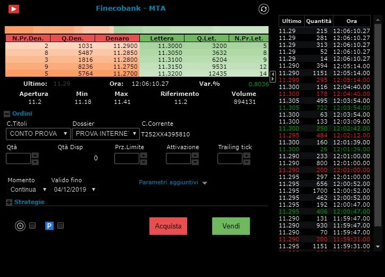Click into the Attivazione input field

[x=178, y=158]
